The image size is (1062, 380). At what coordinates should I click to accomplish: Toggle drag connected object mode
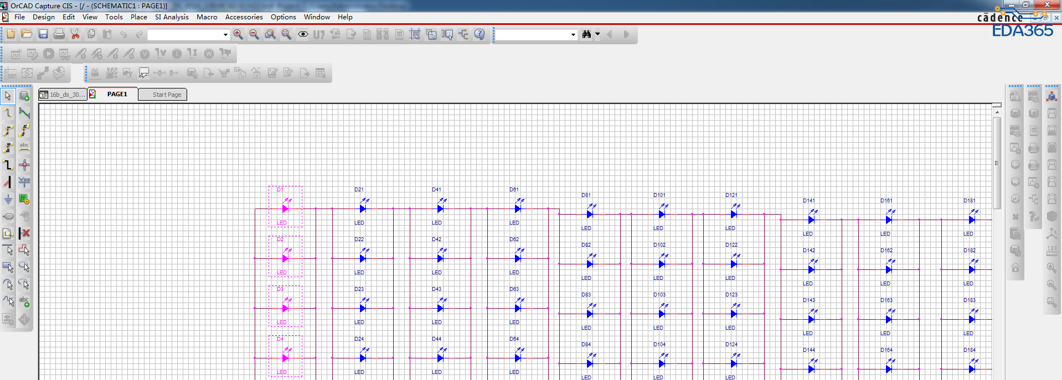click(447, 34)
